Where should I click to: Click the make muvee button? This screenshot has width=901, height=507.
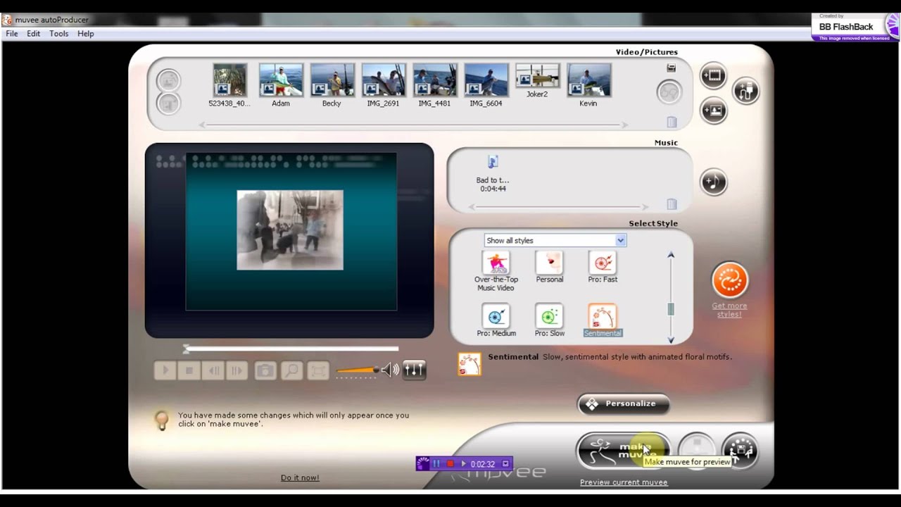(623, 451)
